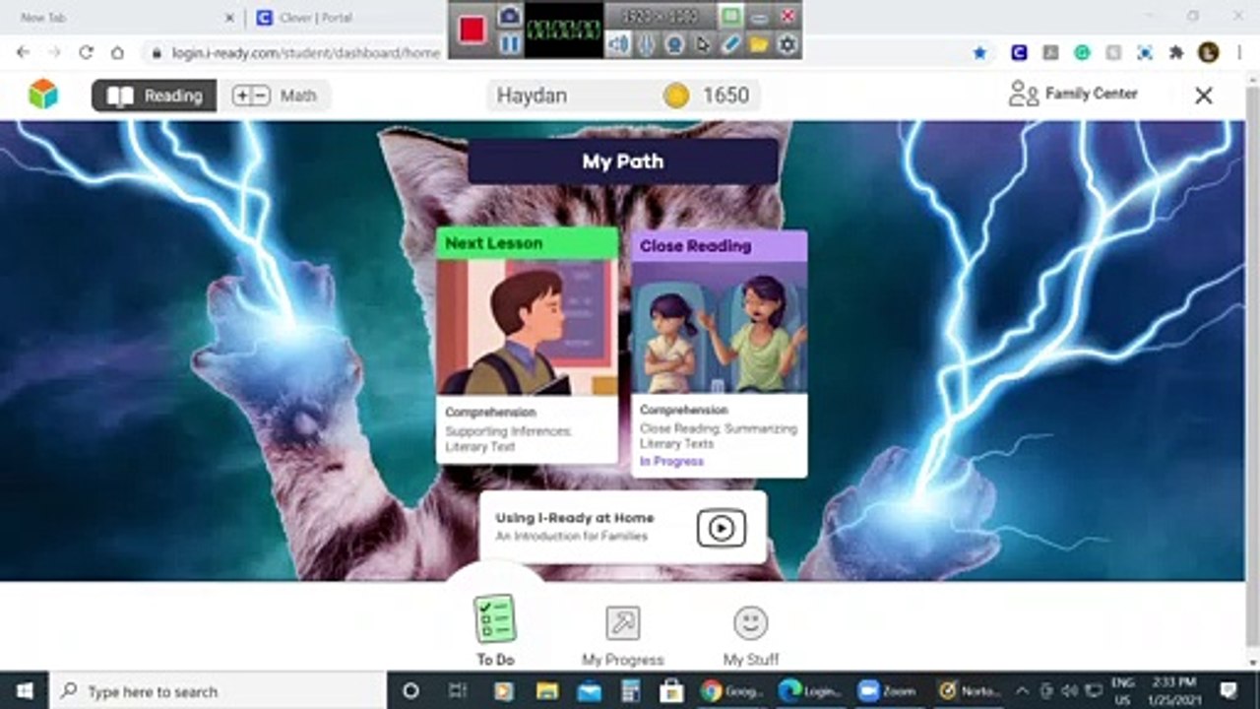Open the My Progress tab
Image resolution: width=1260 pixels, height=709 pixels.
[x=622, y=636]
